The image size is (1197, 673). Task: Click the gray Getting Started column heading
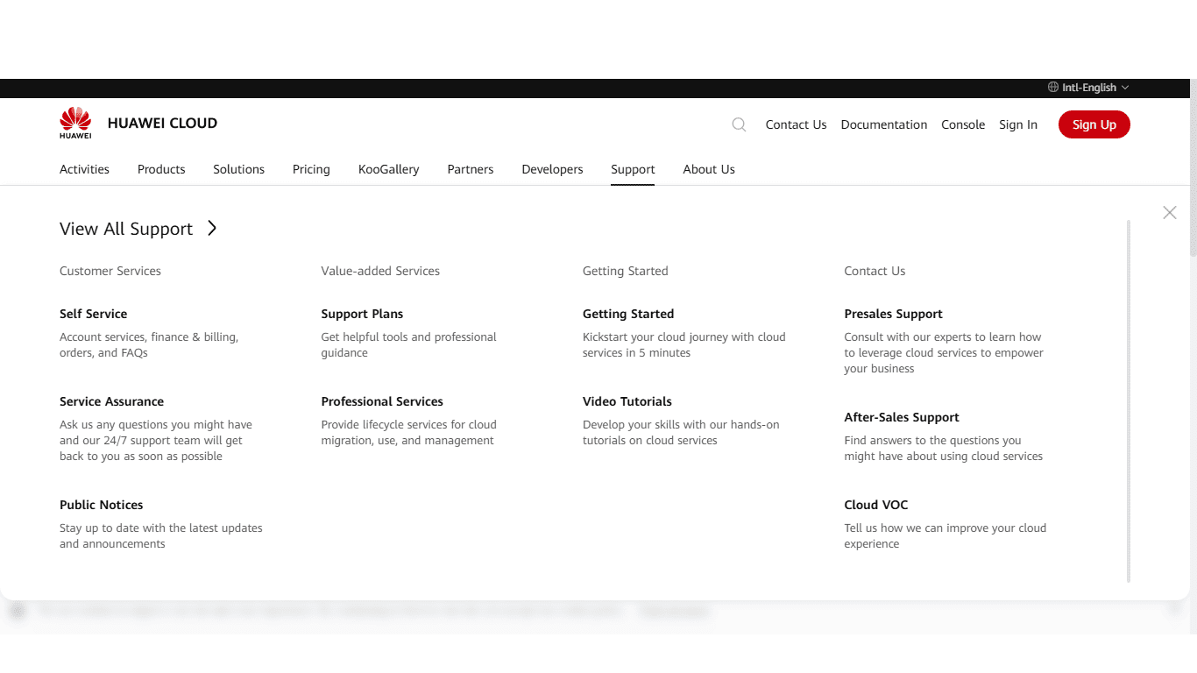[x=626, y=271]
